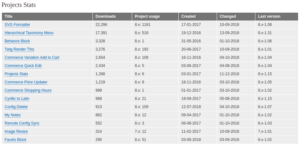Open the Hierarchical Taxonomy Menu link

coord(29,33)
